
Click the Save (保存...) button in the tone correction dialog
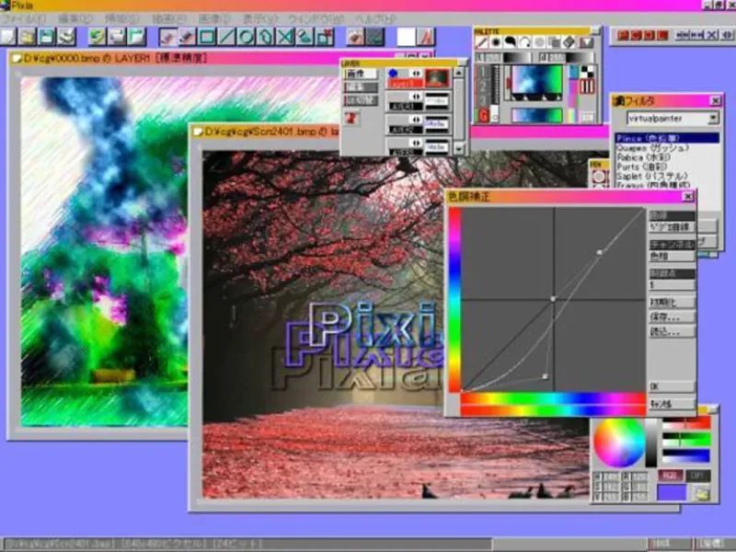coord(672,316)
